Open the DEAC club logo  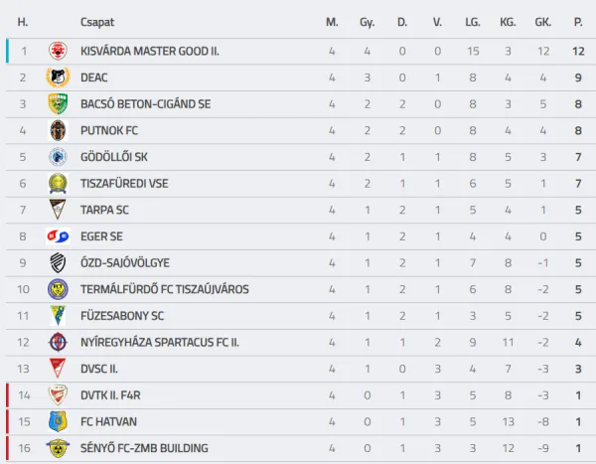(x=58, y=77)
